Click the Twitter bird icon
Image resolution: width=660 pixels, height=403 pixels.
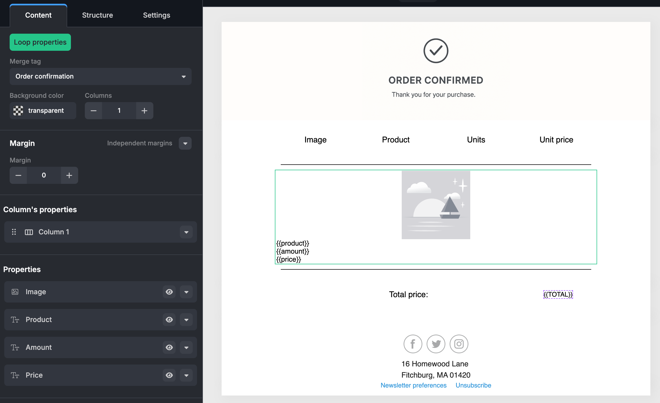pyautogui.click(x=436, y=344)
